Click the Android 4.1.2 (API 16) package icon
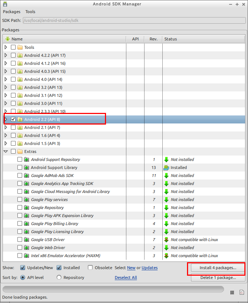The width and height of the screenshot is (248, 303). 20,63
